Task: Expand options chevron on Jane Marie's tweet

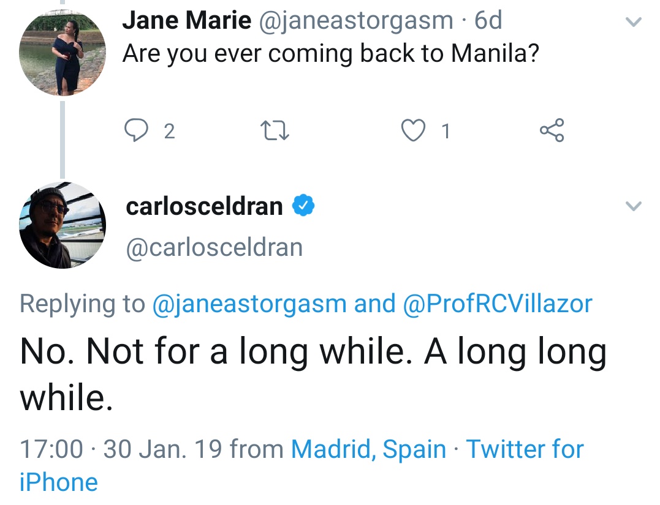Action: (x=633, y=22)
